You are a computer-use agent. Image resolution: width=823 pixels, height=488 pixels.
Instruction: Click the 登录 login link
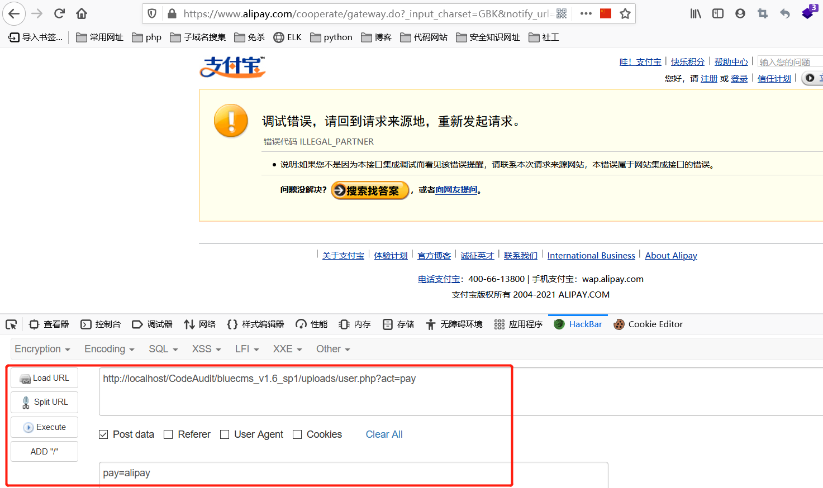tap(739, 79)
